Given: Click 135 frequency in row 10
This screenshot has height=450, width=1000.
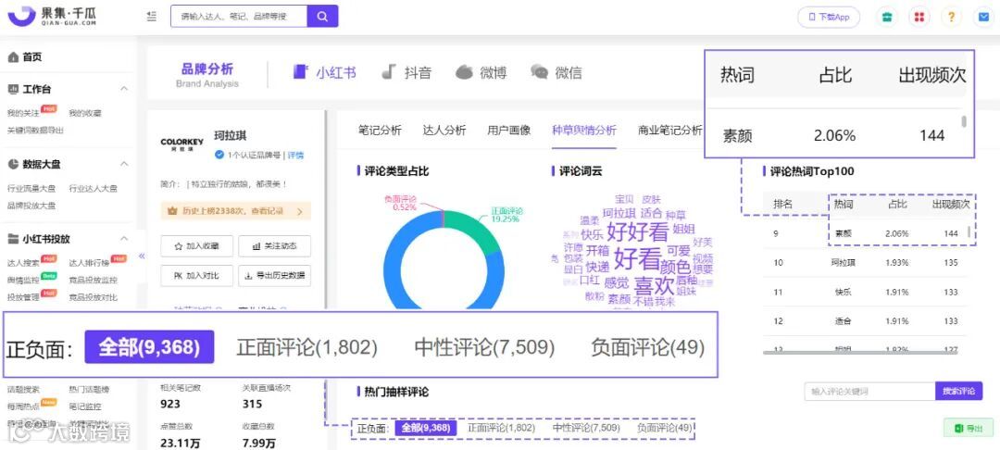Looking at the screenshot, I should click(951, 263).
